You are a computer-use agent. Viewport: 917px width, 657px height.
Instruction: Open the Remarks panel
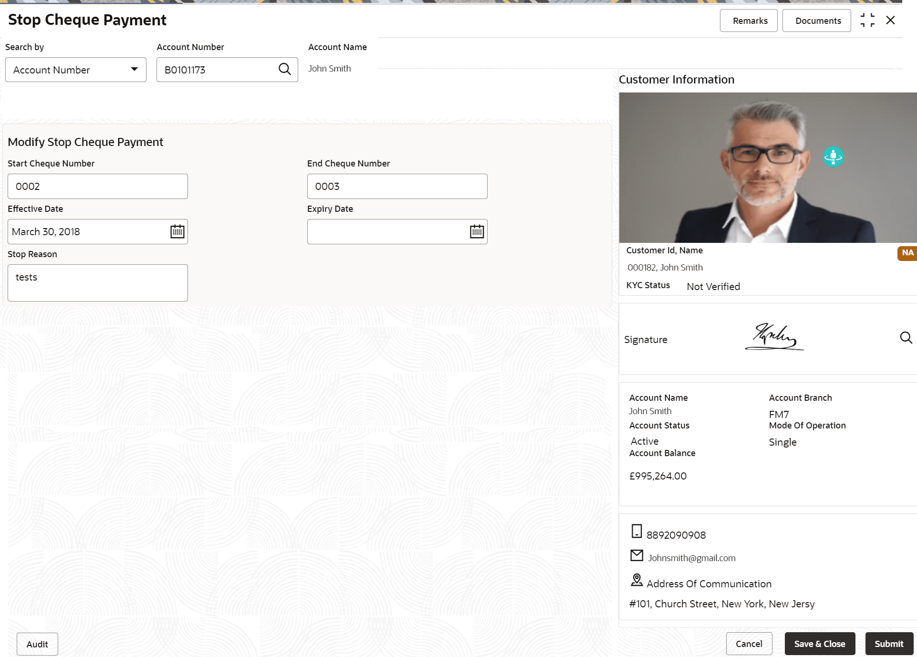click(x=749, y=21)
